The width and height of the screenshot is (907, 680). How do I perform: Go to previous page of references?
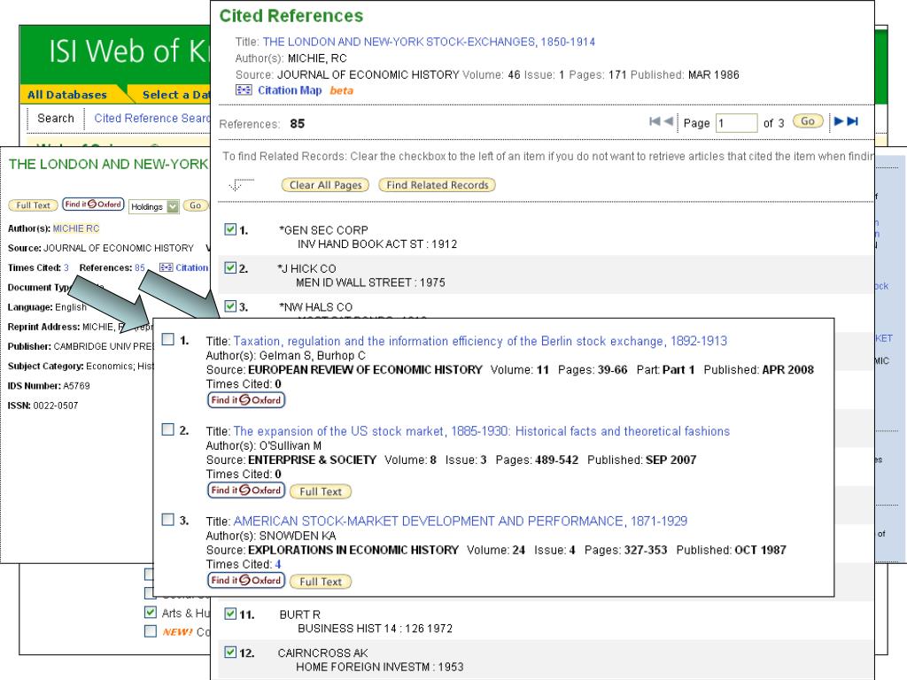(x=668, y=121)
